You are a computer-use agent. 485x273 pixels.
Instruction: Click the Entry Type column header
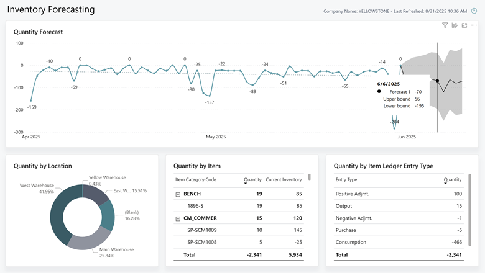pyautogui.click(x=346, y=180)
